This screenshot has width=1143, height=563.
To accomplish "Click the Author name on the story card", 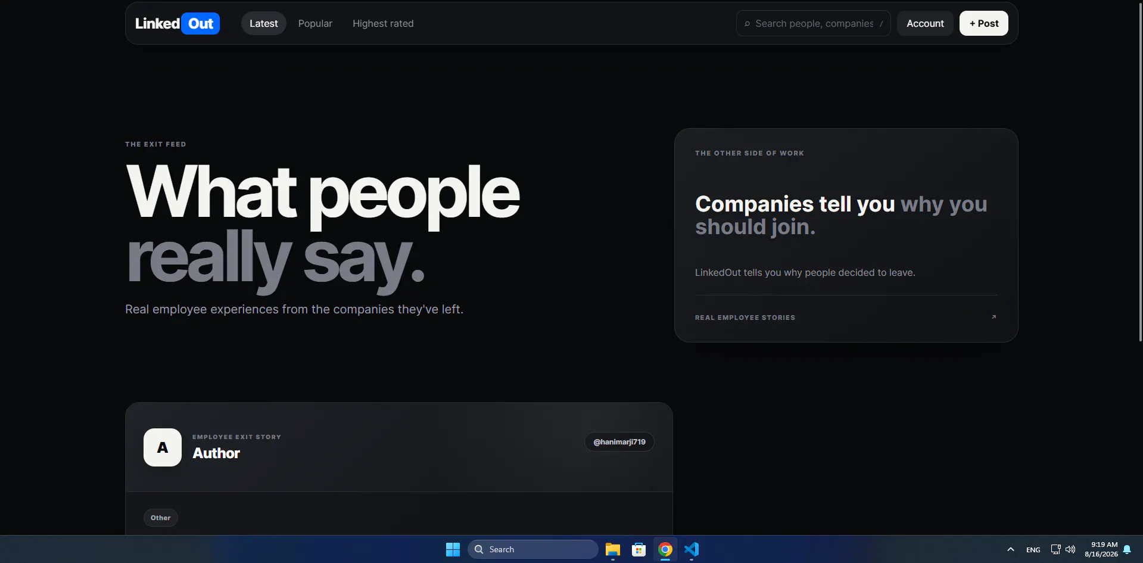I will click(216, 453).
